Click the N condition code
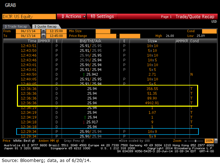The height and width of the screenshot is (163, 220). [191, 74]
